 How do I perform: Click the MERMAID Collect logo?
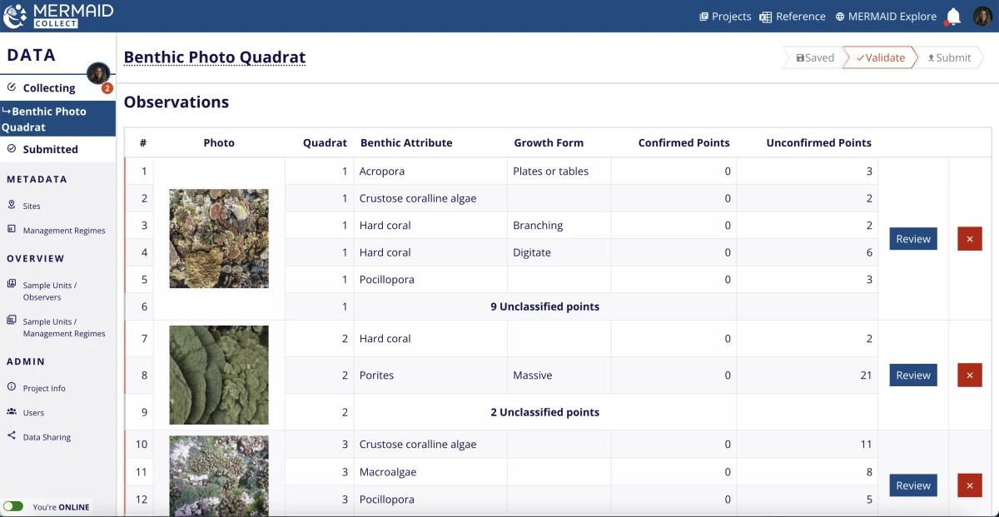(58, 15)
